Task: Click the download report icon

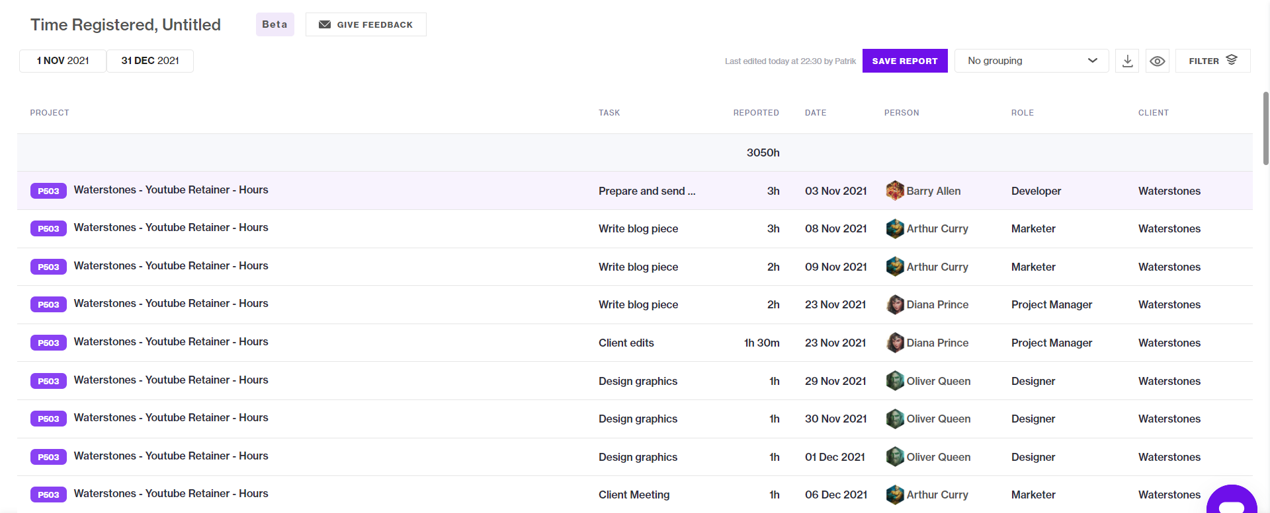Action: tap(1127, 61)
